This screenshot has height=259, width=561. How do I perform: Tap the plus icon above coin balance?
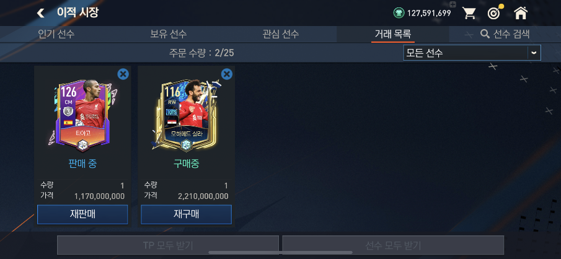453,4
